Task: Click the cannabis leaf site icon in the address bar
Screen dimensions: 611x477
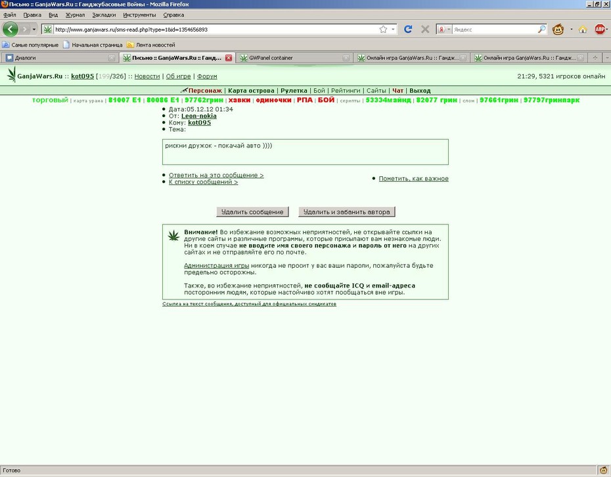Action: (x=47, y=29)
